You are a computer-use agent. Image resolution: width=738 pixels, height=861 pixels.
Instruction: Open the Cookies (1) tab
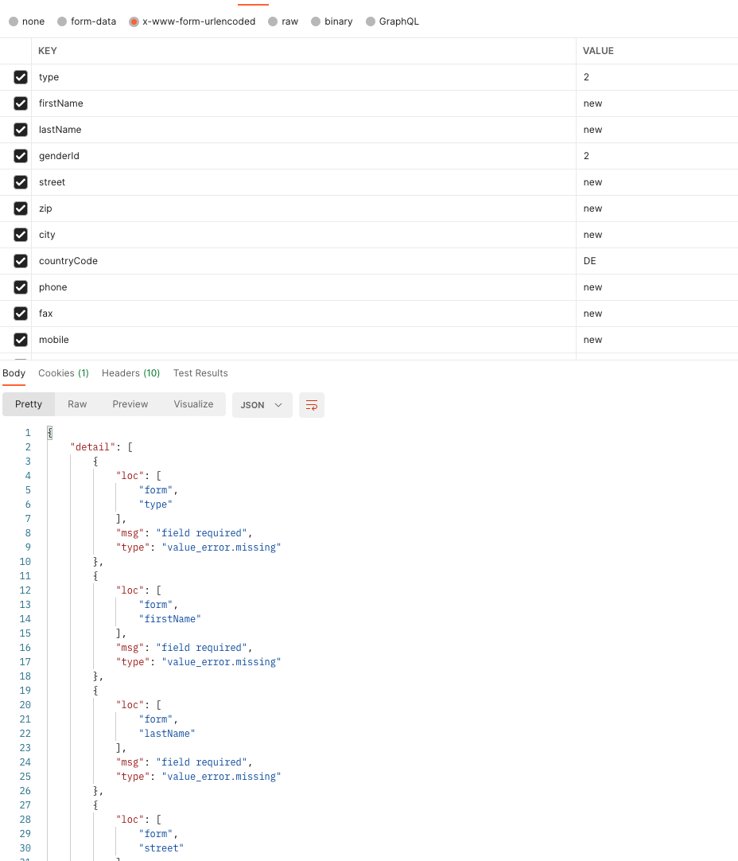(x=63, y=372)
